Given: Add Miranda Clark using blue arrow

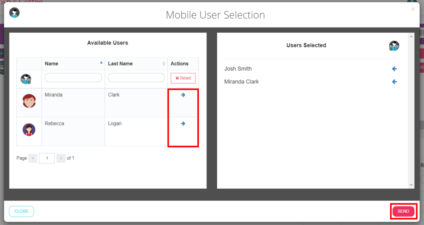Looking at the screenshot, I should tap(183, 95).
